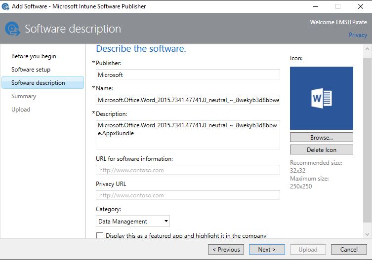Continue with the Next button
372x260 pixels.
click(x=267, y=249)
